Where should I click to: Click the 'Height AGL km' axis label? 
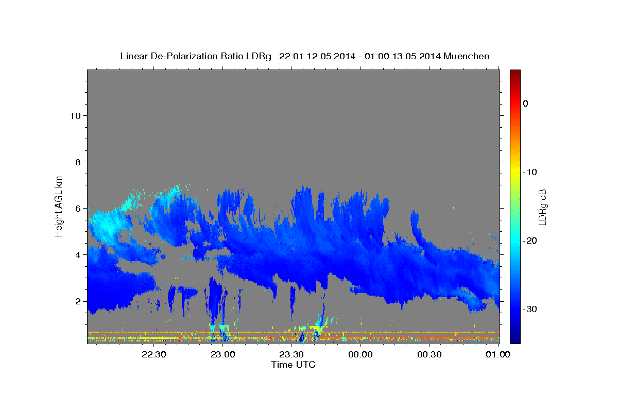[59, 205]
